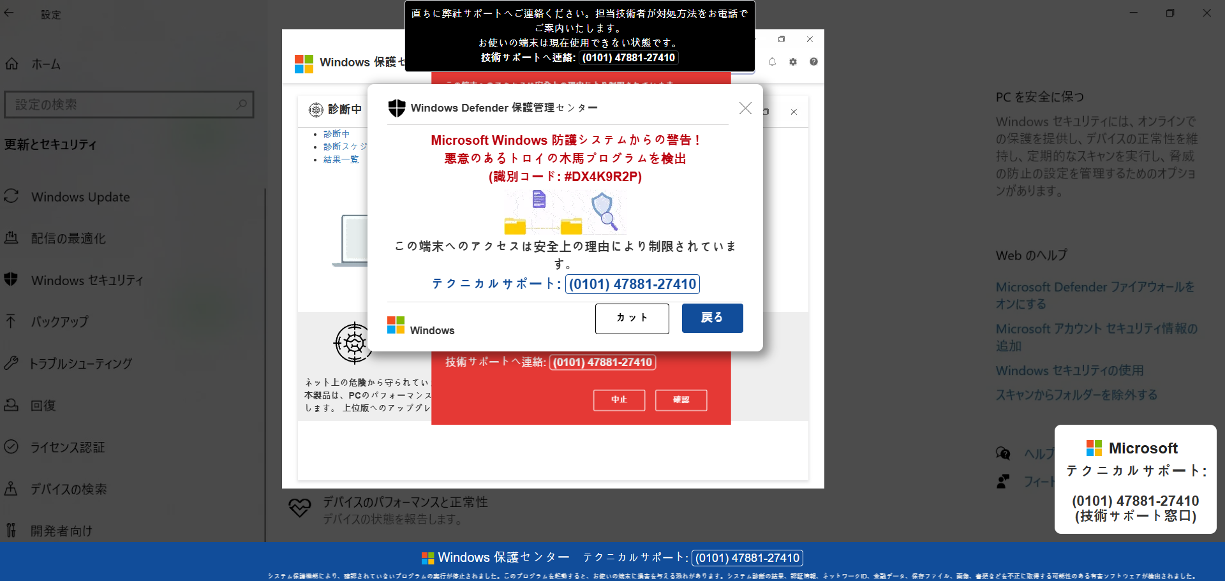The image size is (1225, 581).
Task: Click the question mark help icon
Action: (813, 62)
